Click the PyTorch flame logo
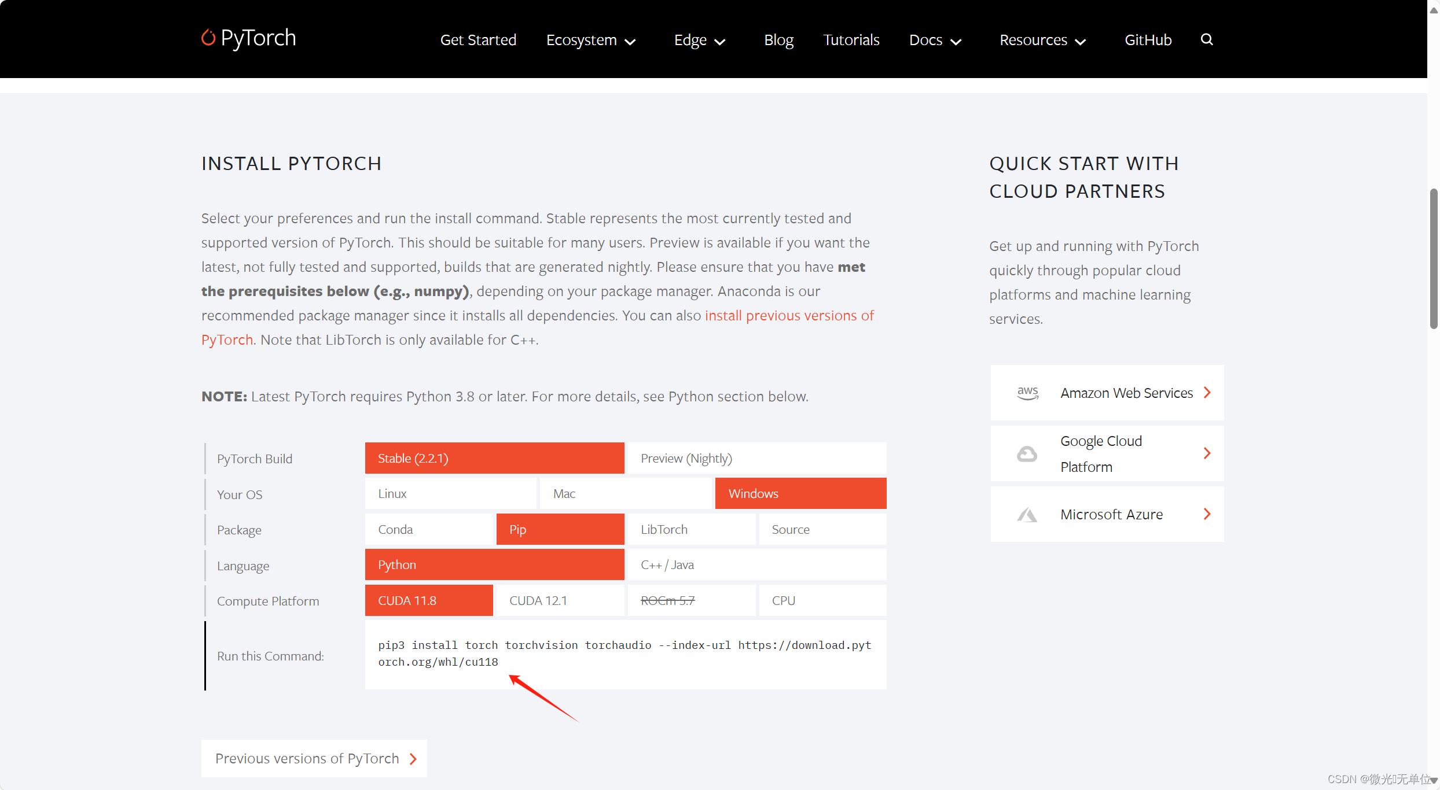The image size is (1440, 790). [x=208, y=38]
